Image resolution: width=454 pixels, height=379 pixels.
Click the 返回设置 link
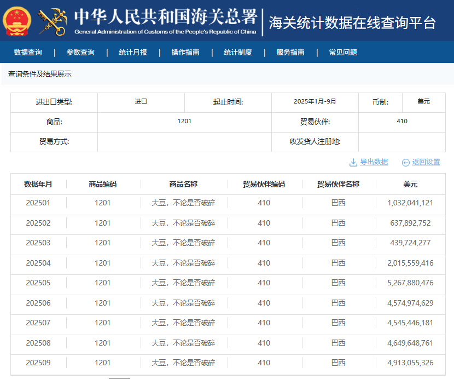[426, 162]
